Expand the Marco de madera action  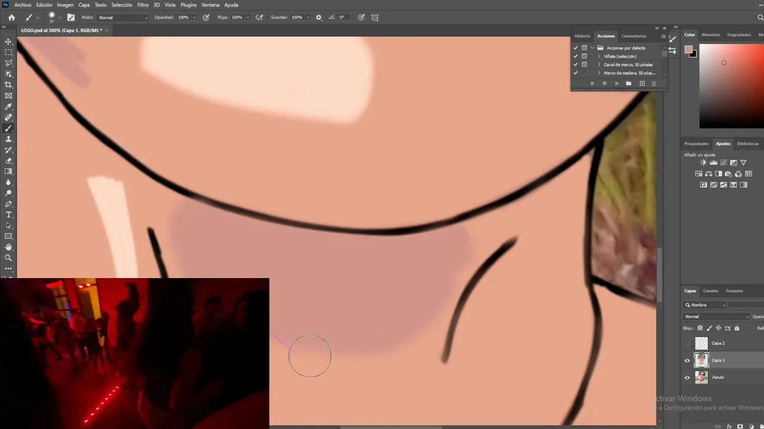click(x=599, y=73)
